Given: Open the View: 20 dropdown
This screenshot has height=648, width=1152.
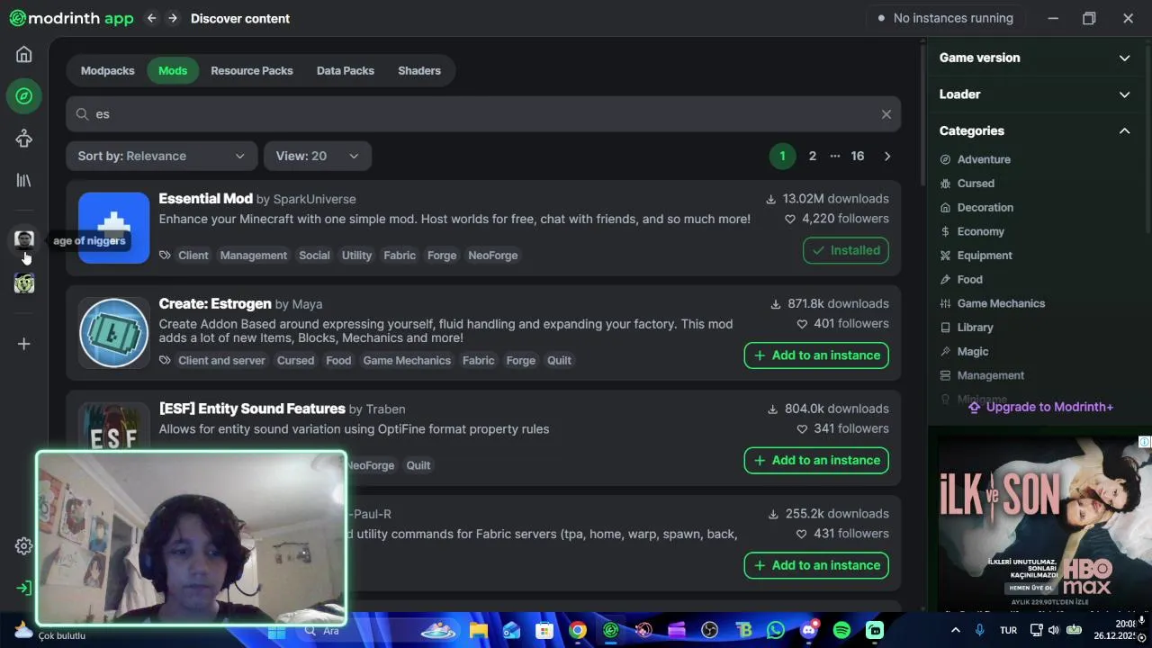Looking at the screenshot, I should [x=317, y=156].
